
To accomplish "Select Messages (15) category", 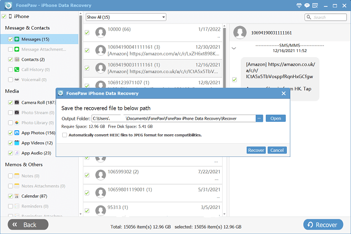I will [40, 39].
